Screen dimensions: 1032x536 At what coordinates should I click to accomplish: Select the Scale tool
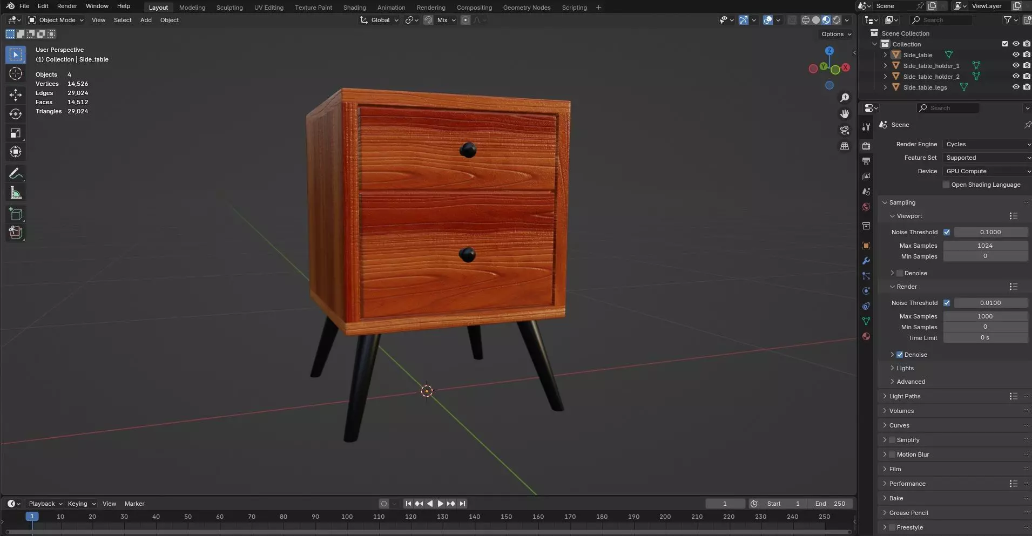(x=16, y=133)
